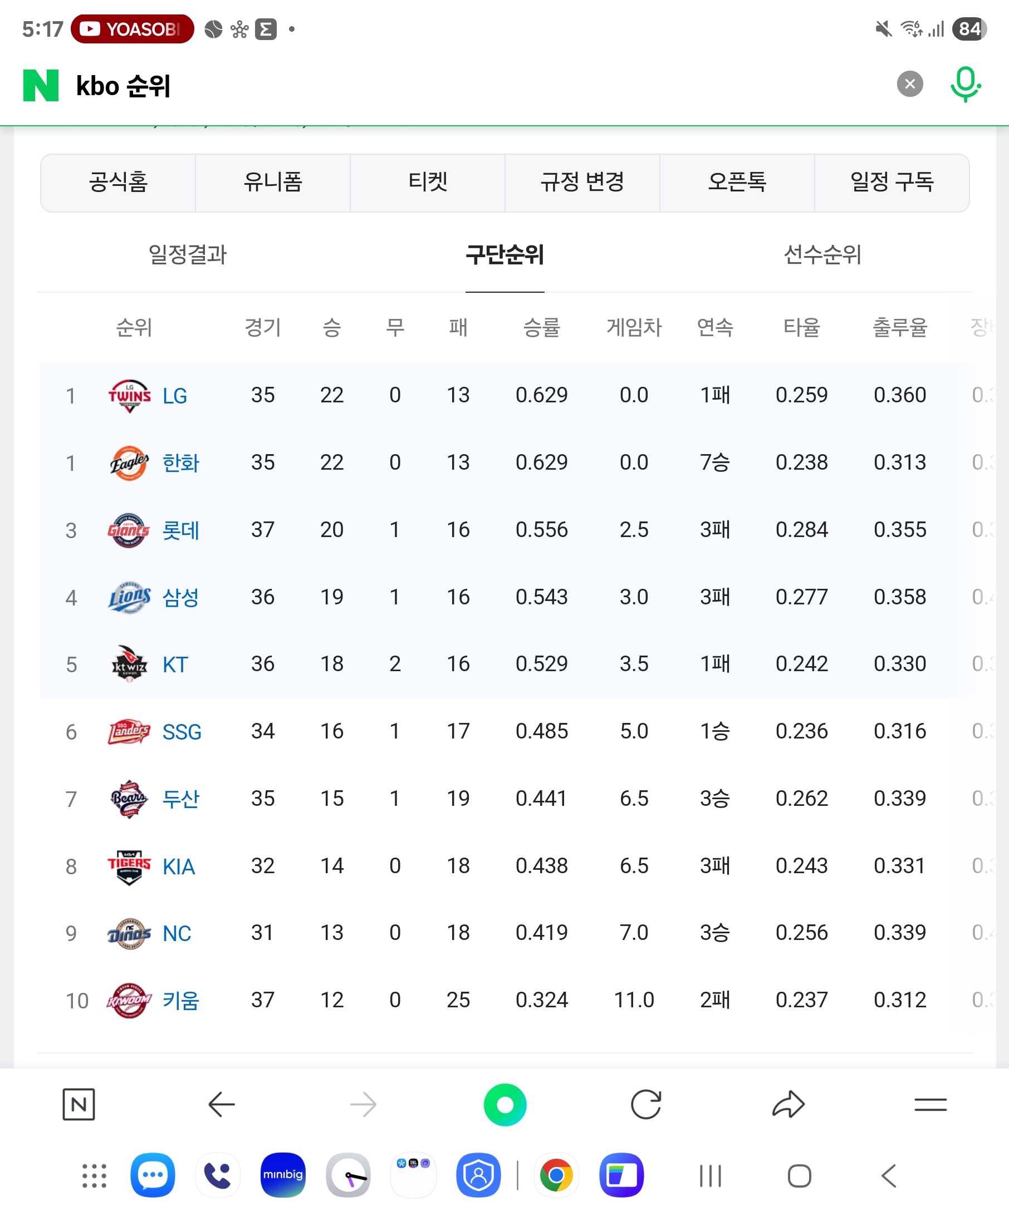Open the 일정 구독 button
The width and height of the screenshot is (1009, 1211).
click(892, 182)
